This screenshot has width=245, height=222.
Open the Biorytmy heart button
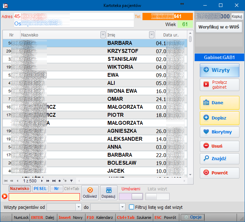[x=220, y=132]
